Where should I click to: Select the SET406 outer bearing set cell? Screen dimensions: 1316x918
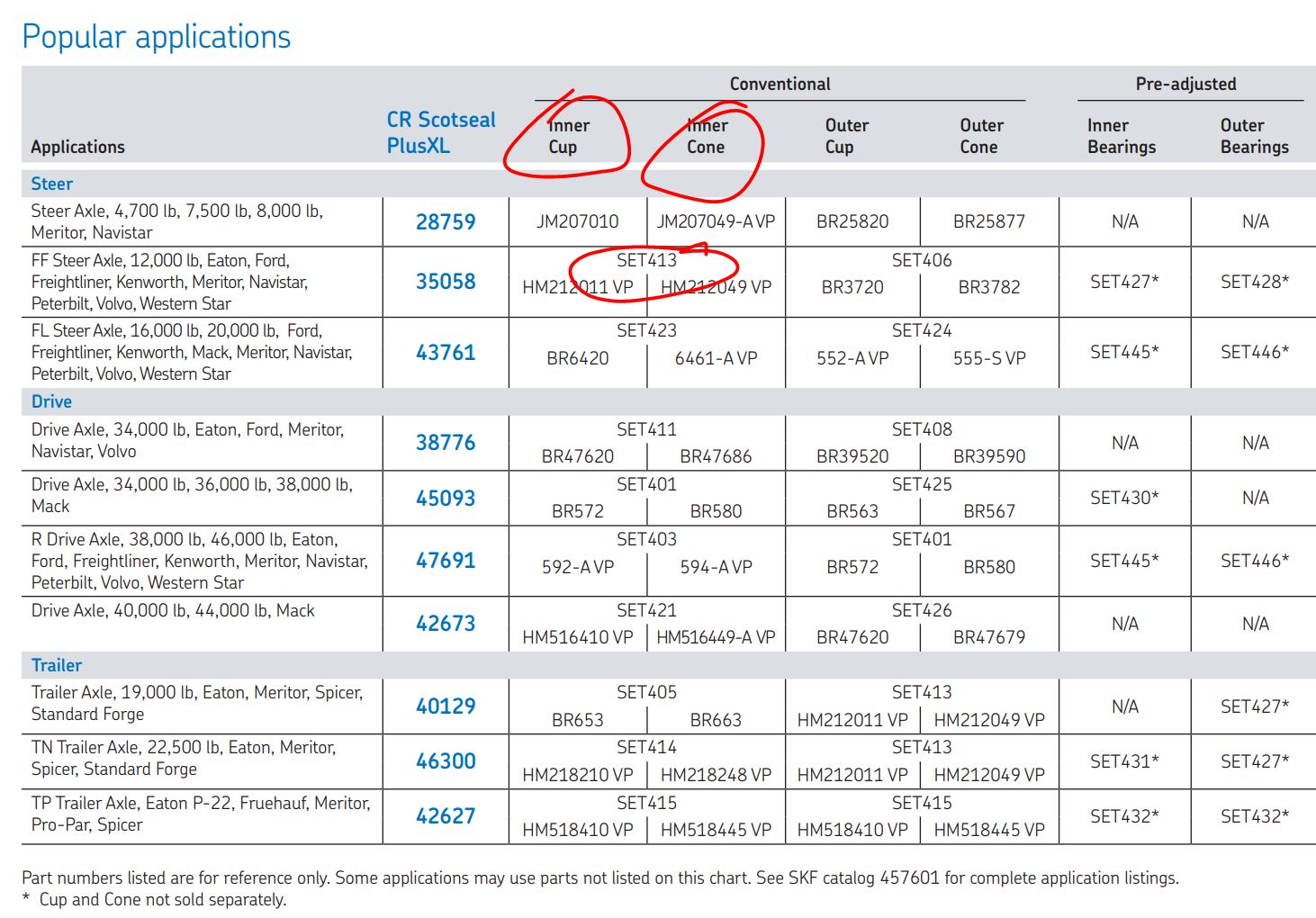point(921,260)
